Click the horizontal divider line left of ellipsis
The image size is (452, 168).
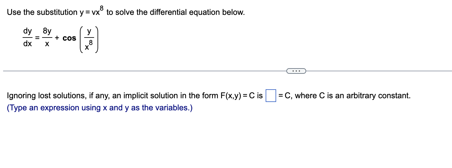145,71
